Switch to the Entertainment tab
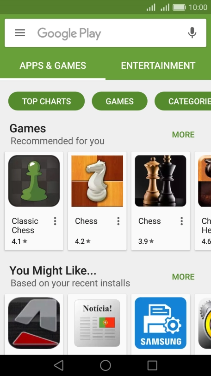The height and width of the screenshot is (376, 211). pyautogui.click(x=158, y=65)
